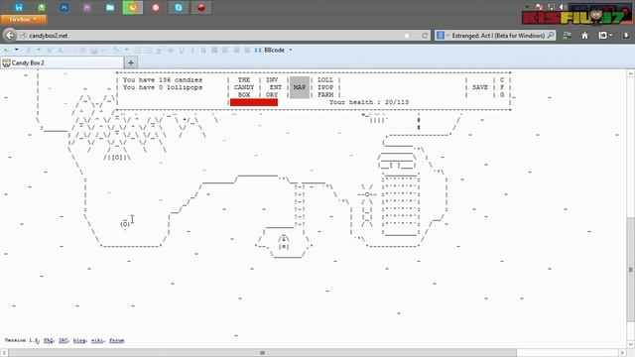Open dropdown beside first BBcode toolbar icon
This screenshot has height=357, width=635.
pos(16,51)
